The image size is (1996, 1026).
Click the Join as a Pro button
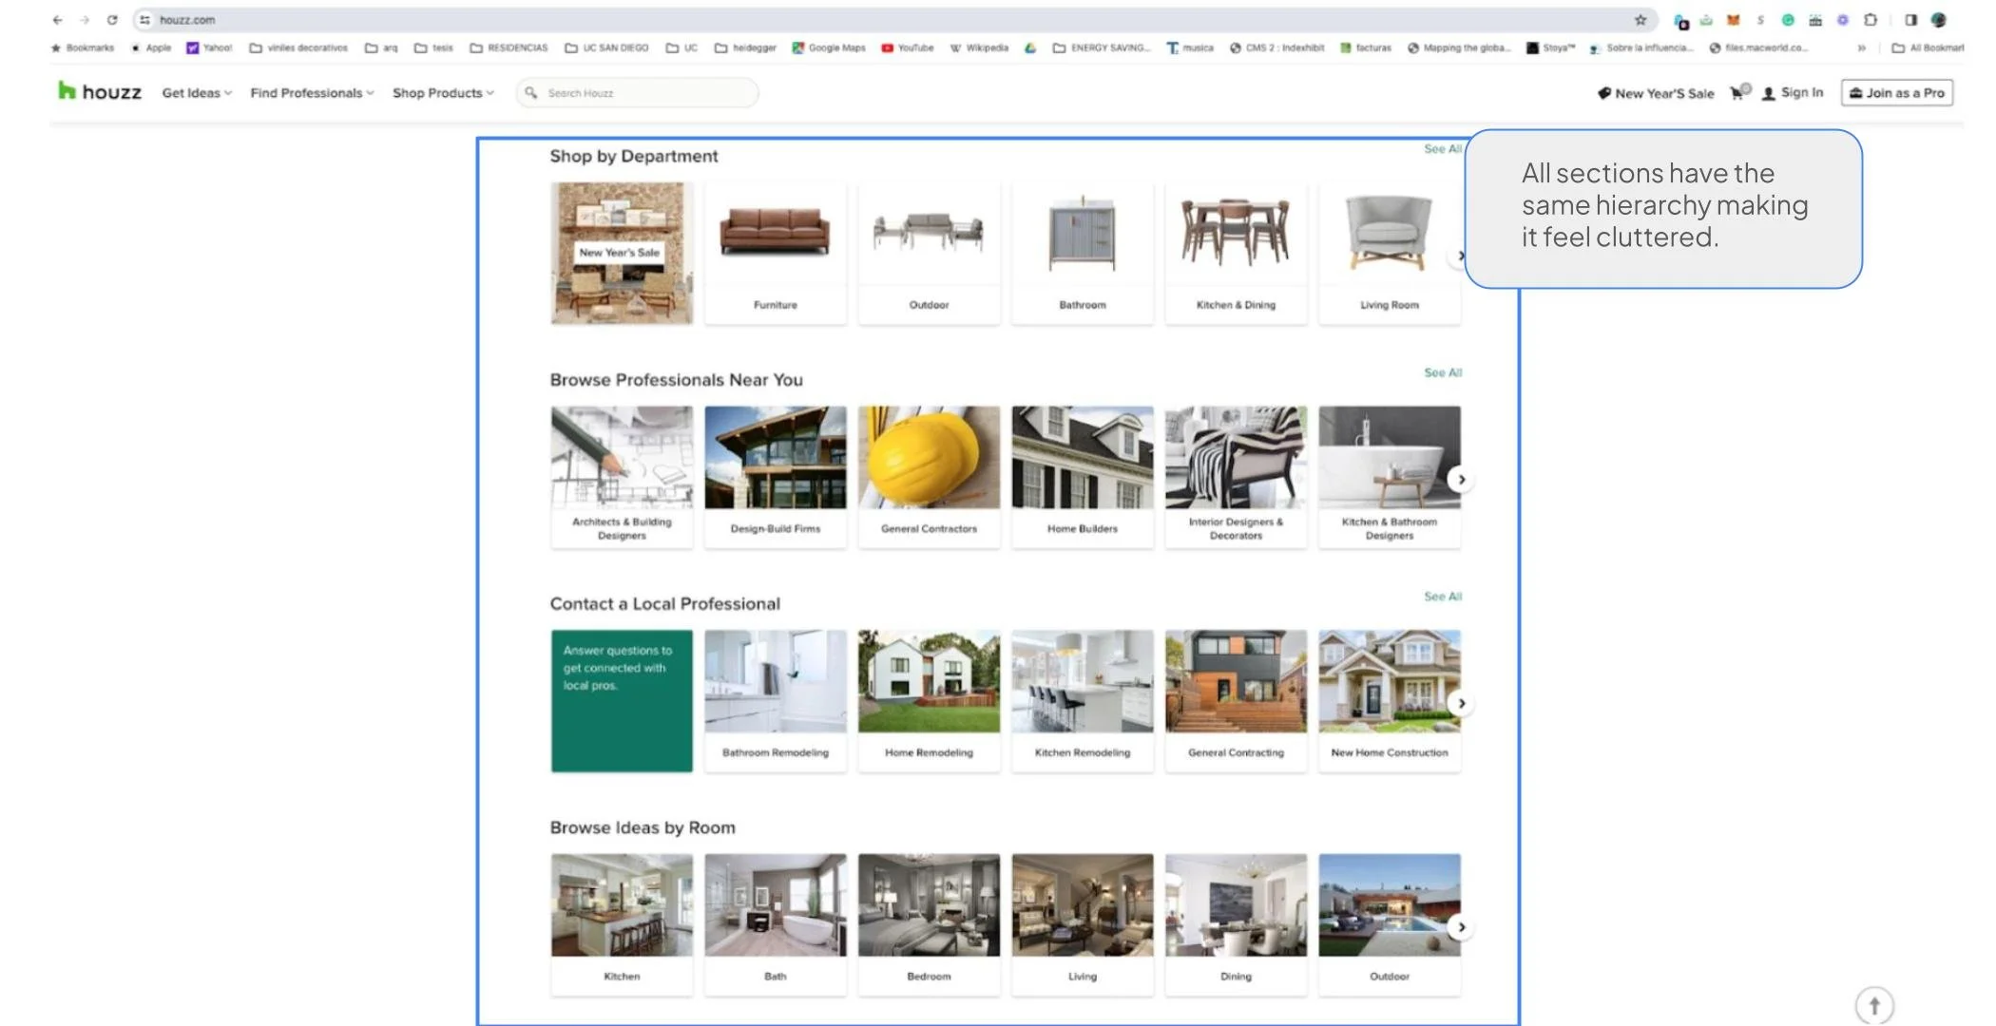(1896, 92)
